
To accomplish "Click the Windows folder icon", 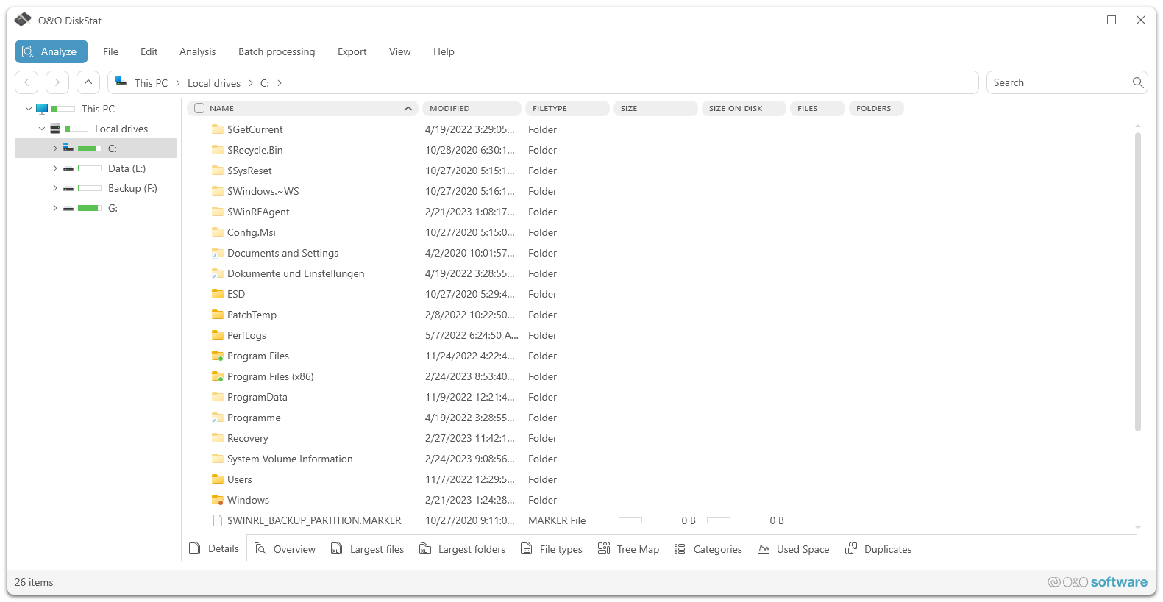I will click(x=218, y=500).
